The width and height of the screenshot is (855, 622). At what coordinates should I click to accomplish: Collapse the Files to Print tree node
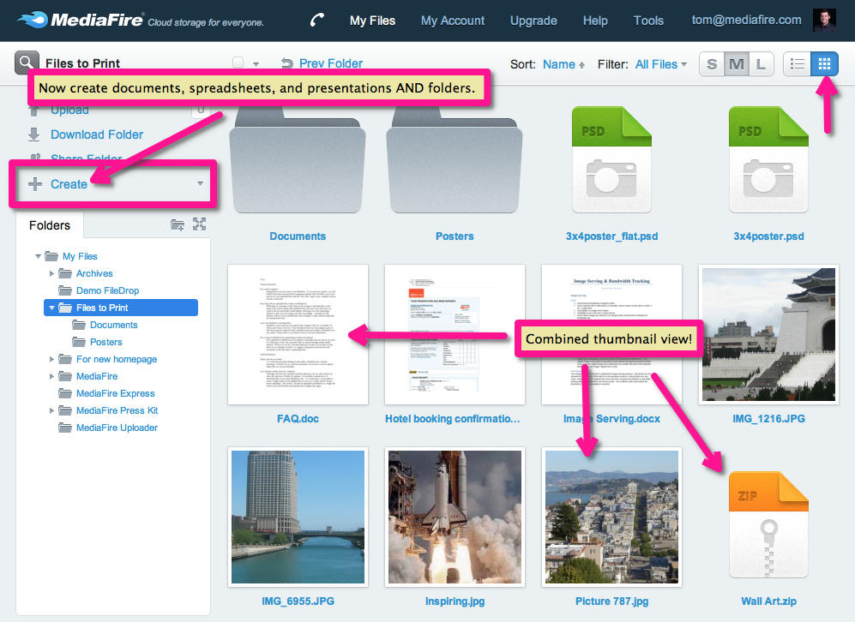[x=51, y=308]
